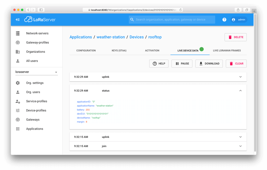Click the Device-profiles sliders icon
The height and width of the screenshot is (170, 267).
pos(18,111)
